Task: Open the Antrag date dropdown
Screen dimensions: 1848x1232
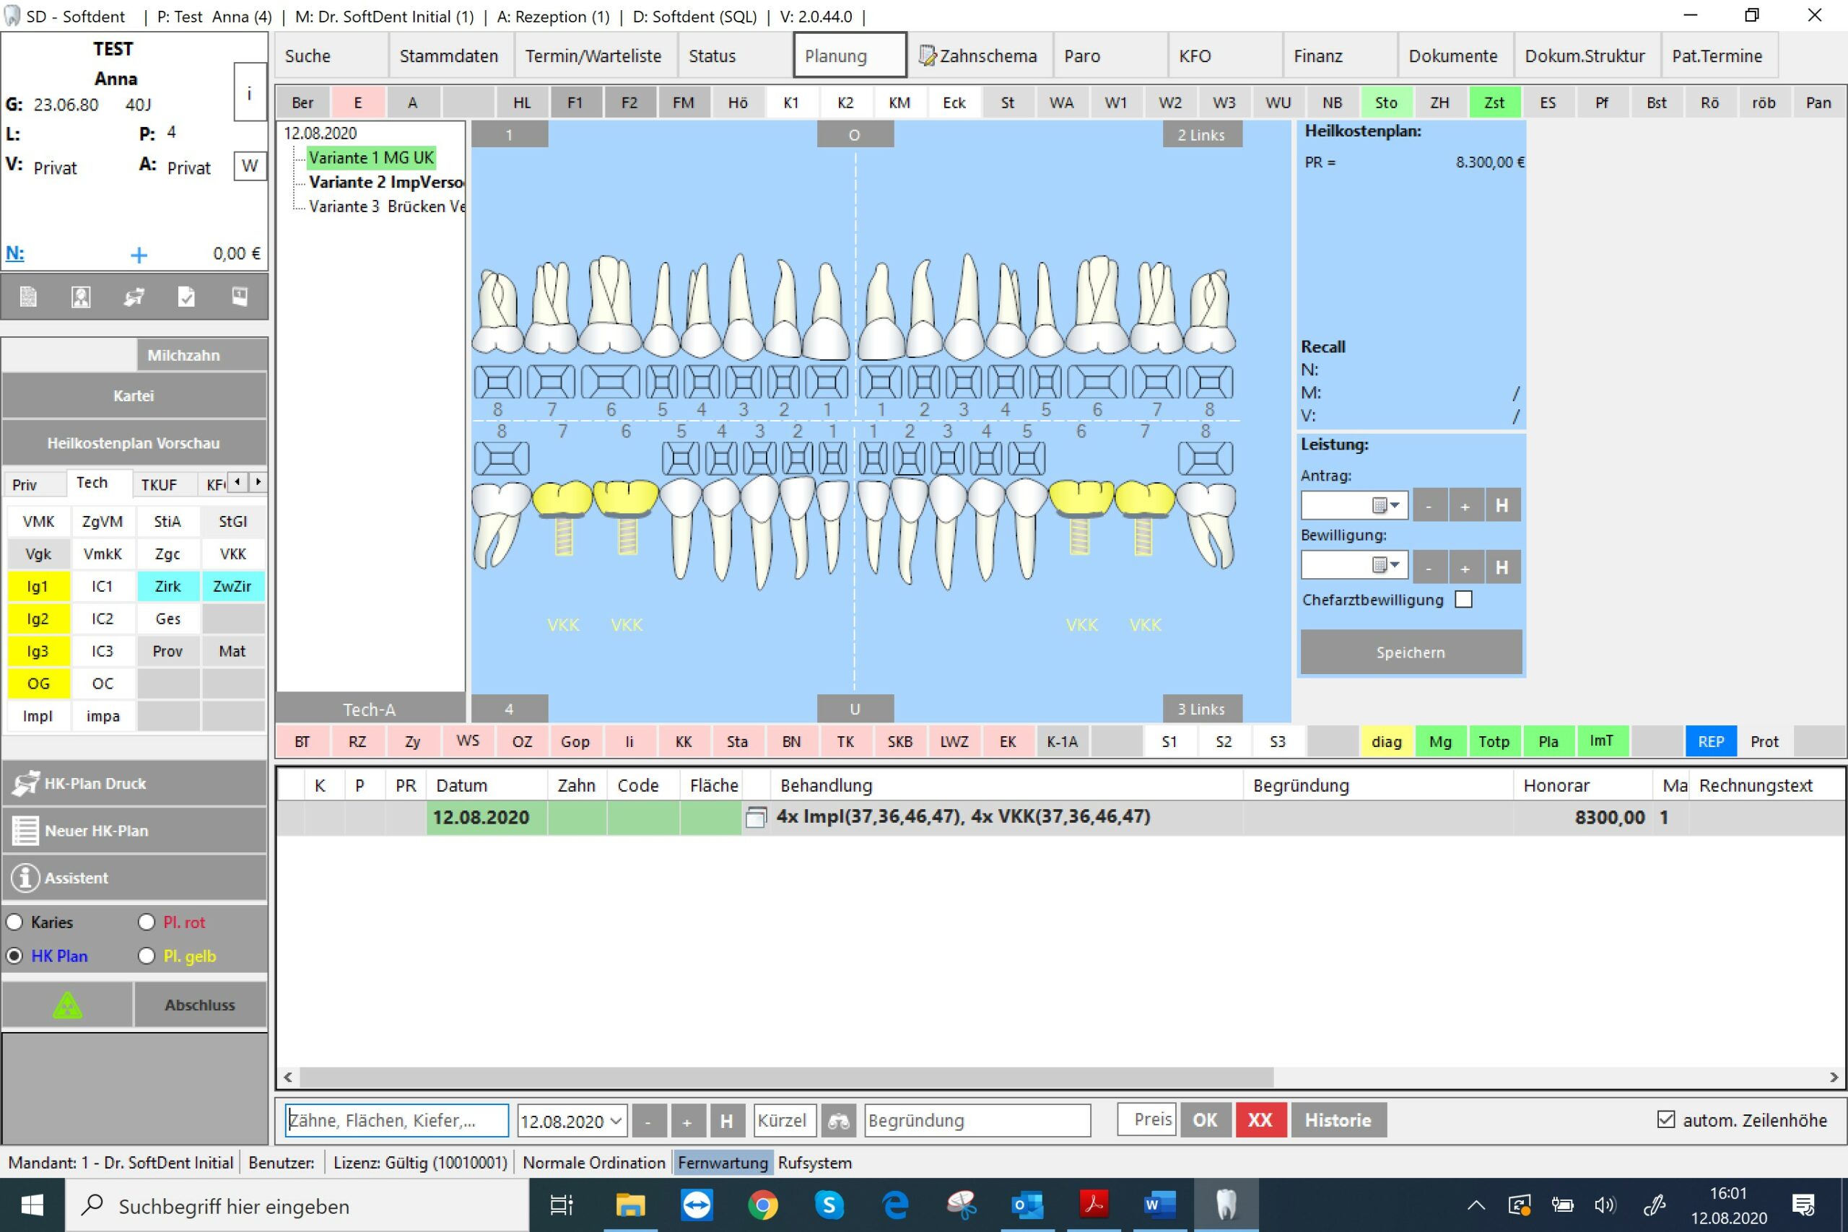Action: click(x=1387, y=506)
